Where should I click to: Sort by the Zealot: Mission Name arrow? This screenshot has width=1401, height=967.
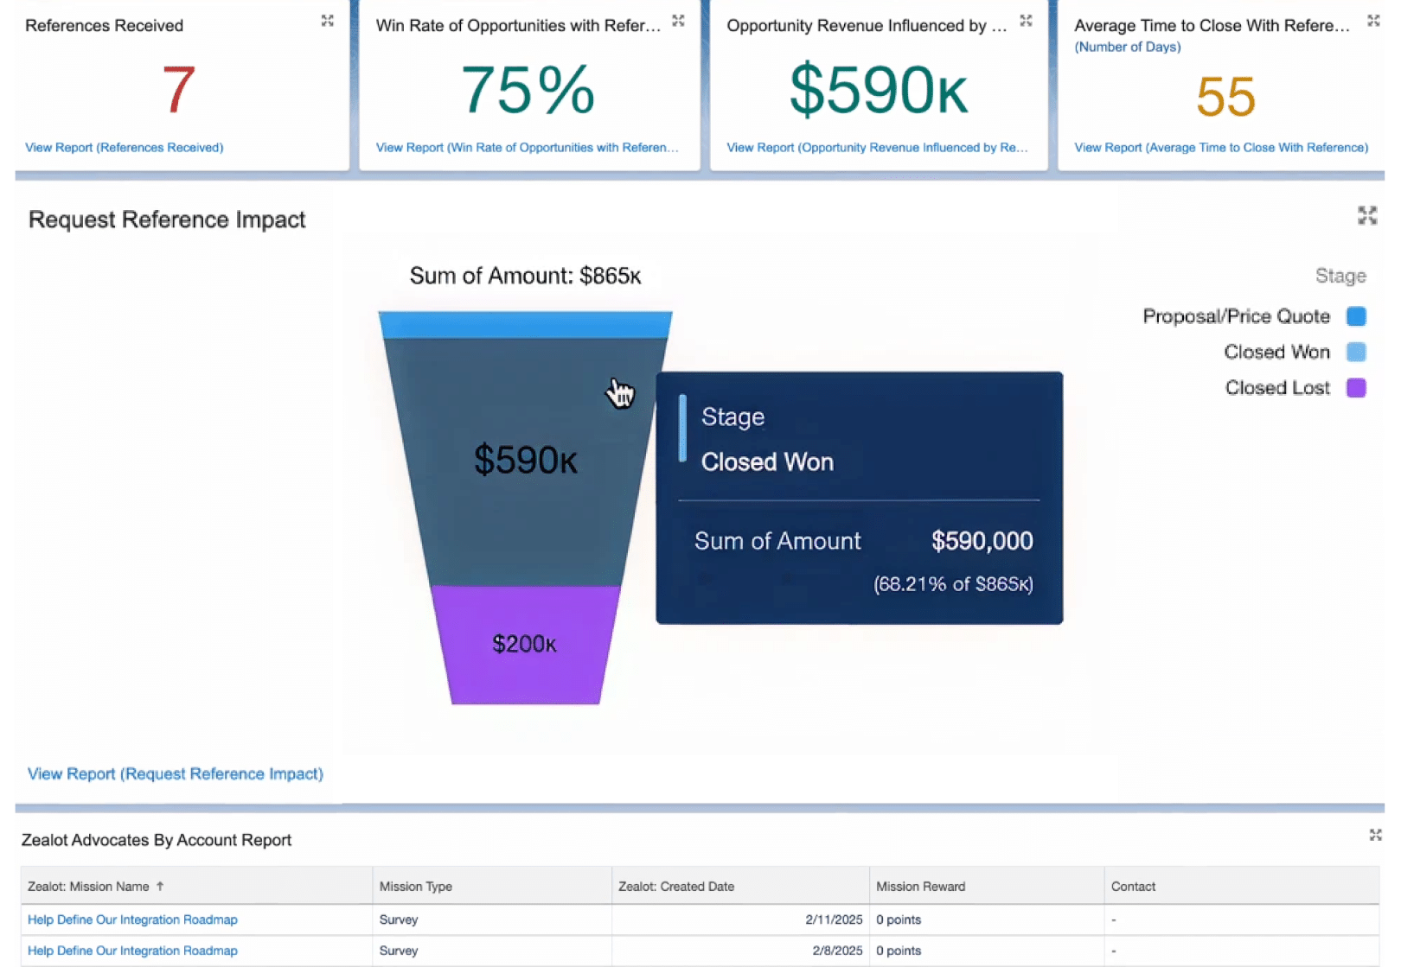[x=160, y=886]
